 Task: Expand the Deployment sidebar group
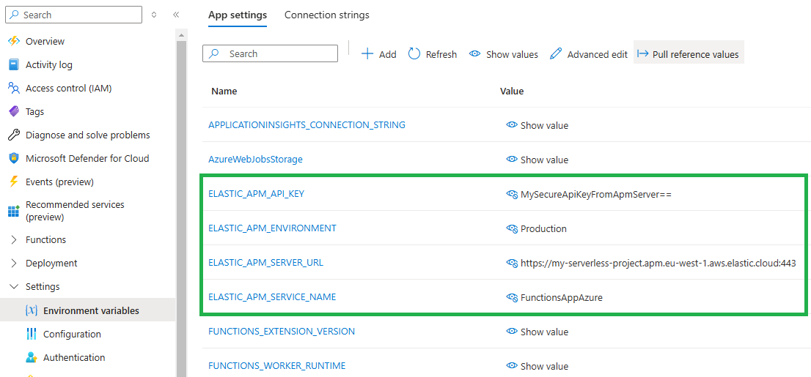[14, 264]
